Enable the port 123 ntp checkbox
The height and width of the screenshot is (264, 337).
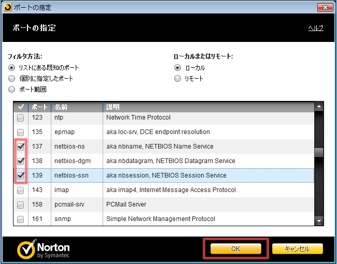point(21,118)
